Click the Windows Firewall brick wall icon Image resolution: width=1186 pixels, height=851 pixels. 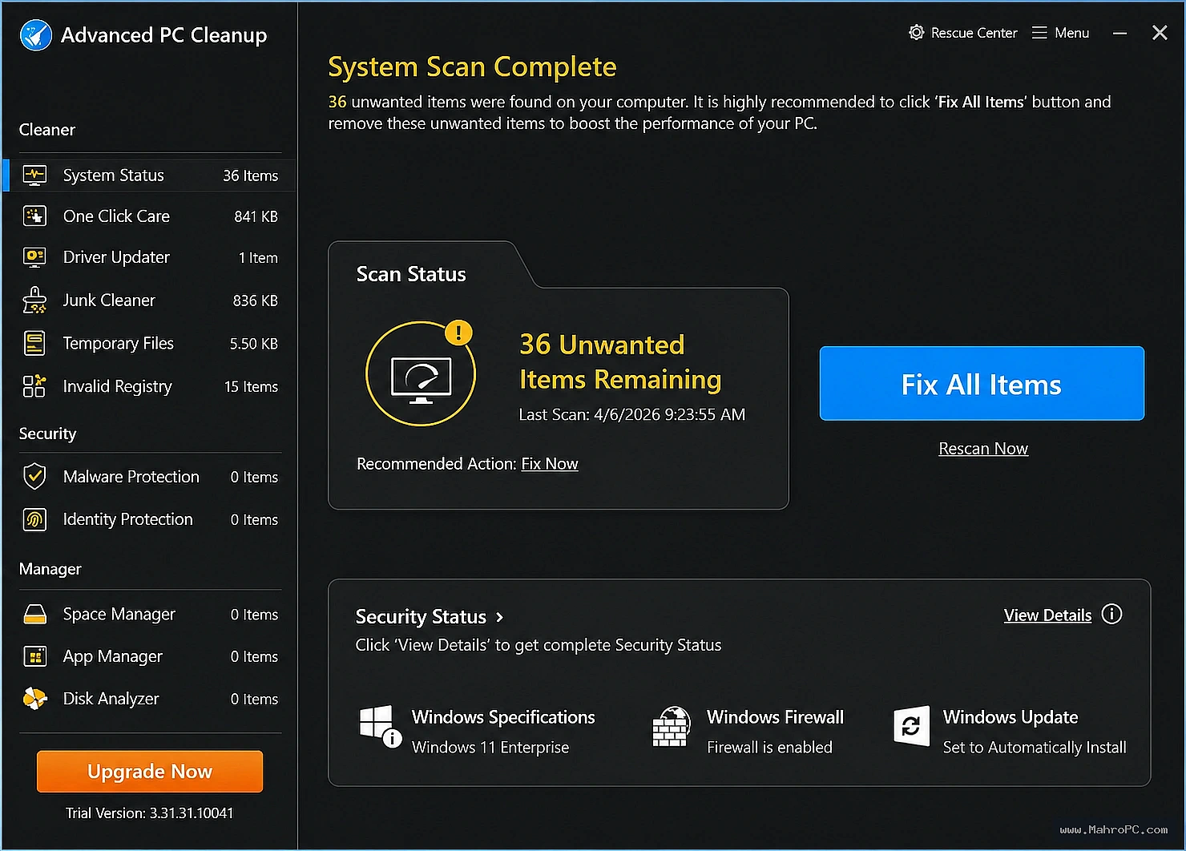tap(672, 727)
